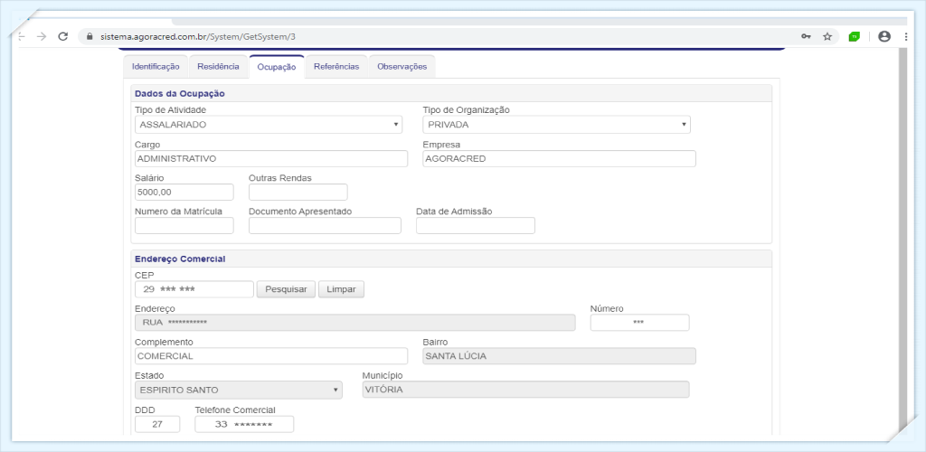Click the padlock site info icon
Image resolution: width=926 pixels, height=452 pixels.
(90, 36)
